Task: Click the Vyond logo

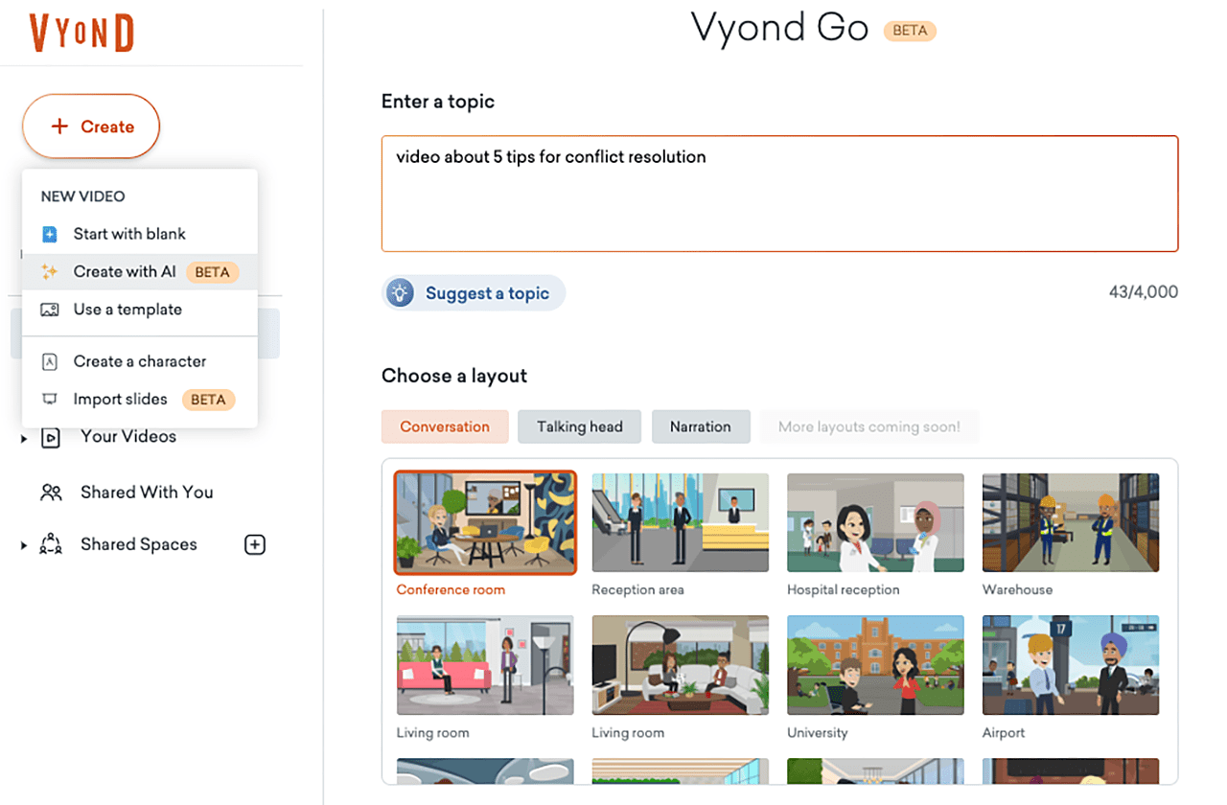Action: [81, 33]
